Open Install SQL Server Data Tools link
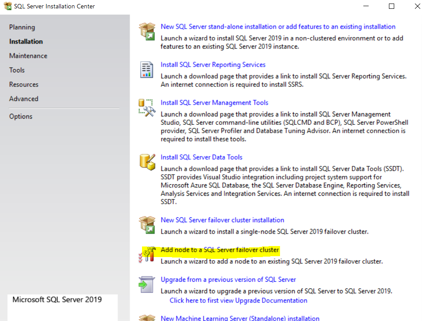Image resolution: width=422 pixels, height=321 pixels. click(x=202, y=157)
